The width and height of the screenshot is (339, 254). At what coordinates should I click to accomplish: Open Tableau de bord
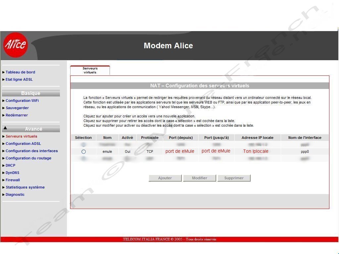[20, 72]
